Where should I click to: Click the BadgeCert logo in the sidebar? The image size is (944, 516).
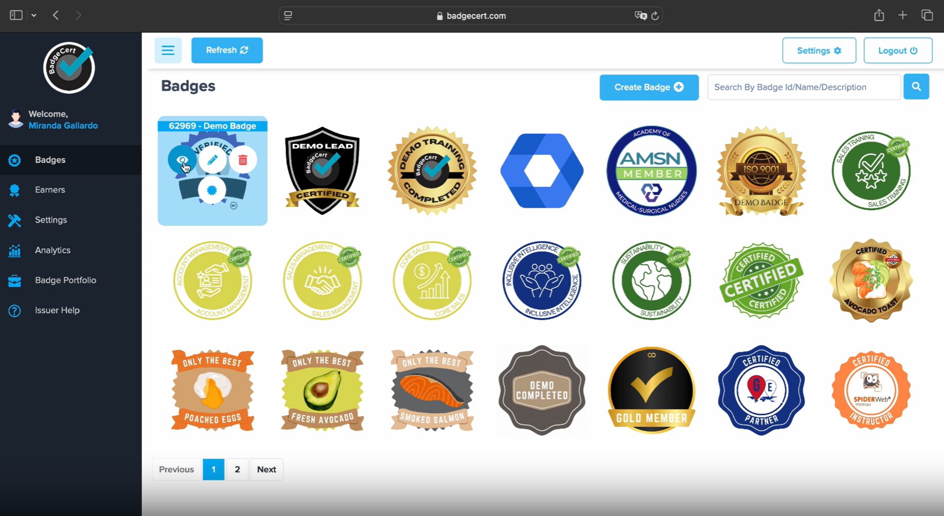click(69, 67)
